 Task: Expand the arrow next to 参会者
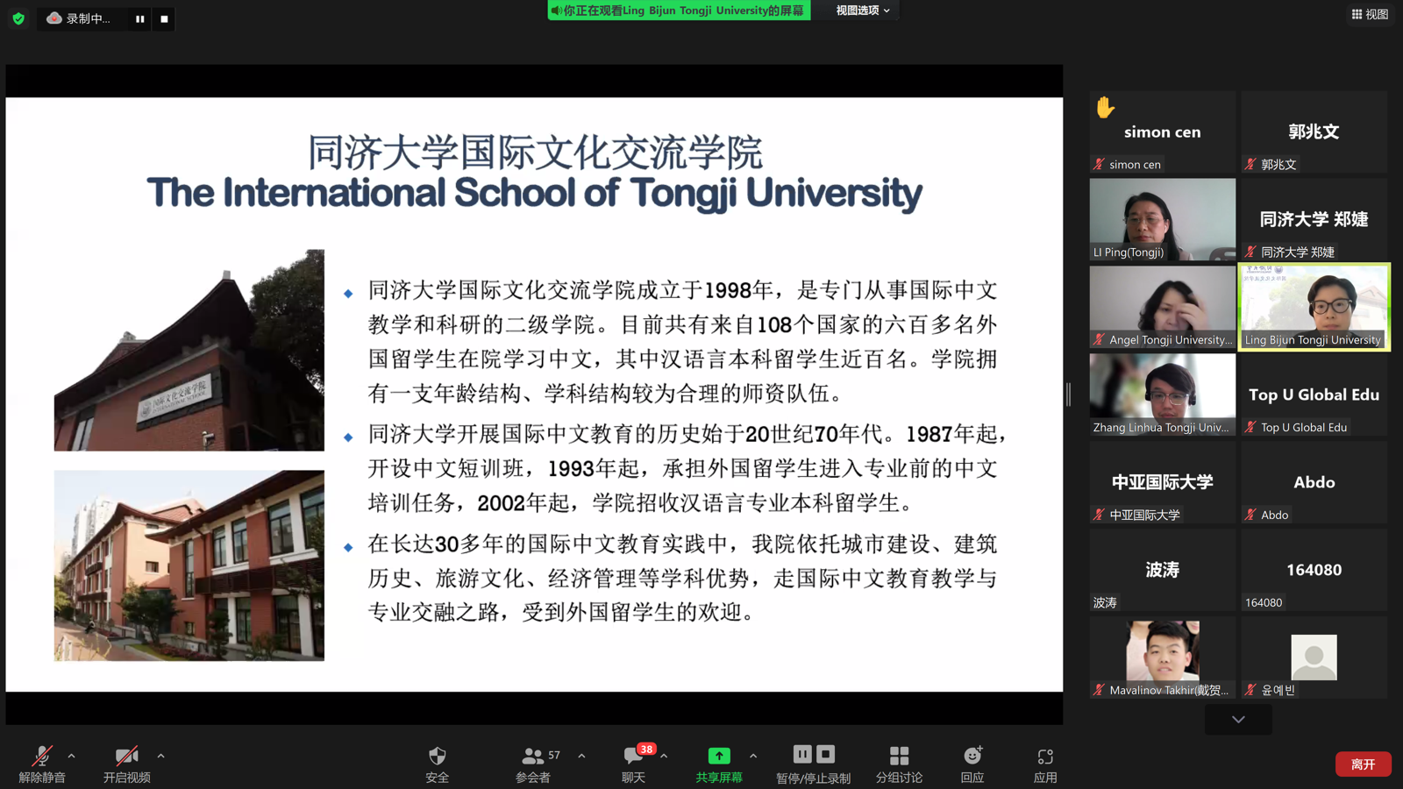click(581, 756)
